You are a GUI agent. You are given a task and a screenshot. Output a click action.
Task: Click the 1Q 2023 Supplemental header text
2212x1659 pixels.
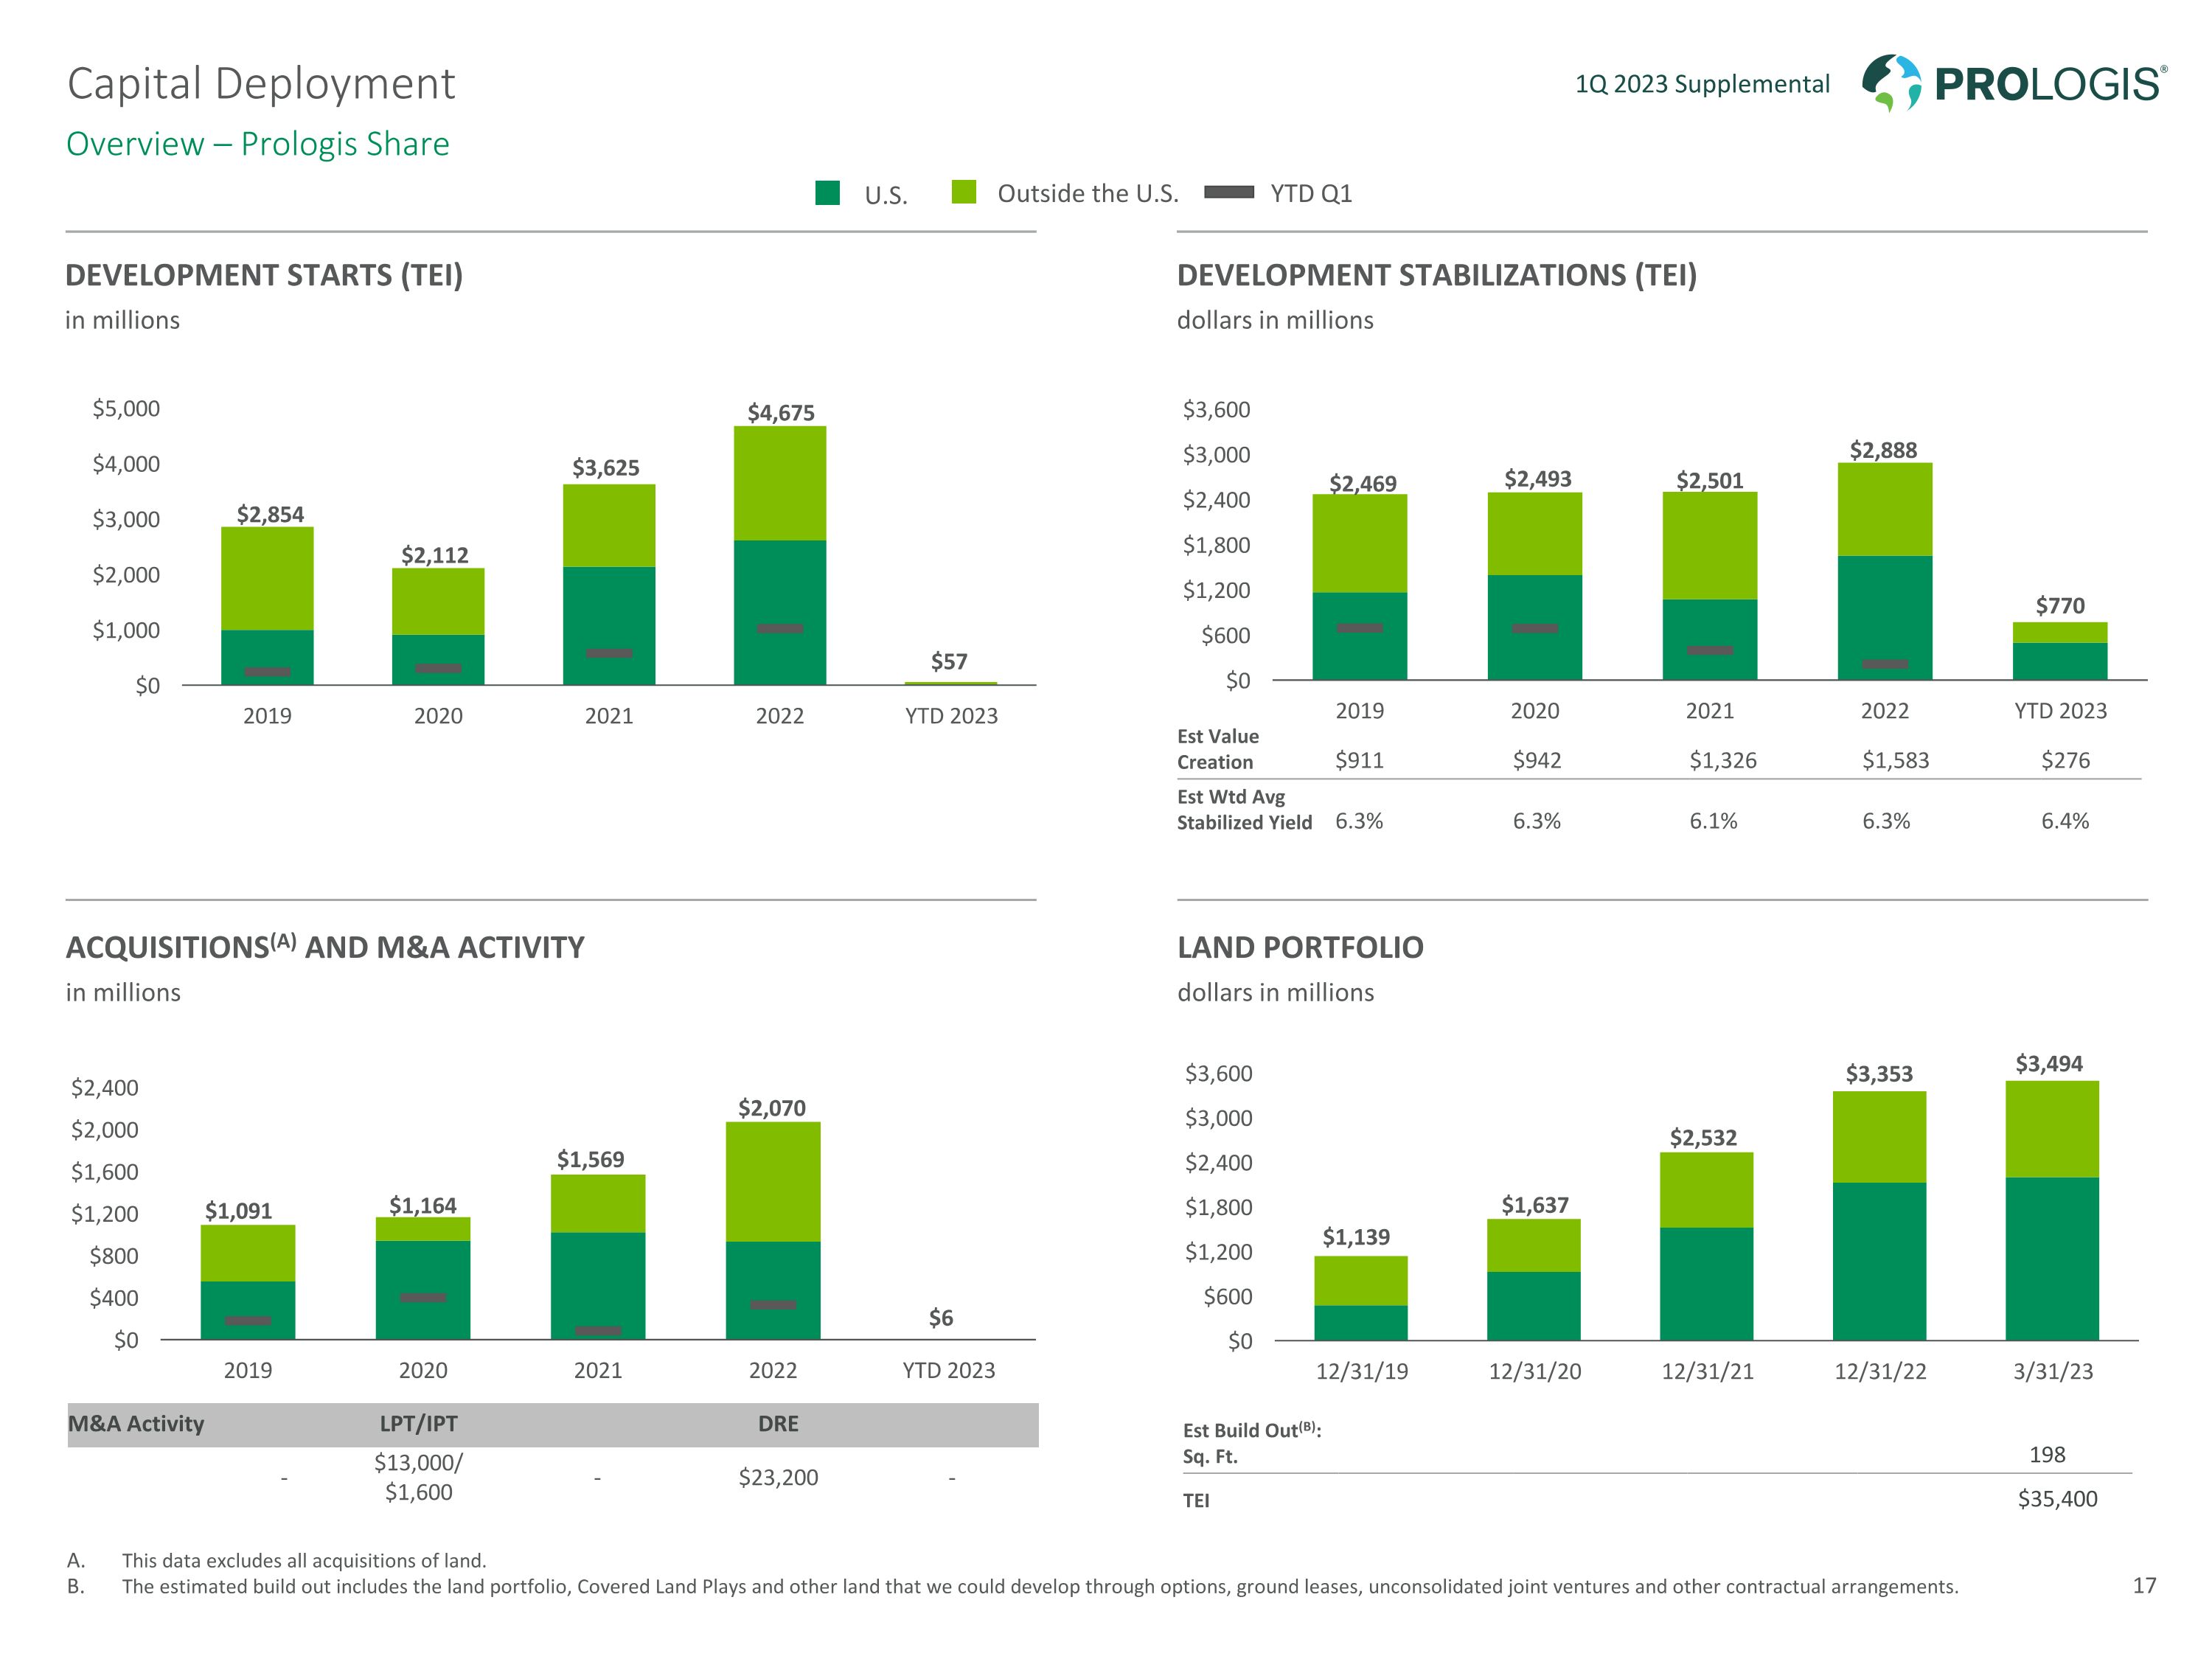coord(1702,84)
